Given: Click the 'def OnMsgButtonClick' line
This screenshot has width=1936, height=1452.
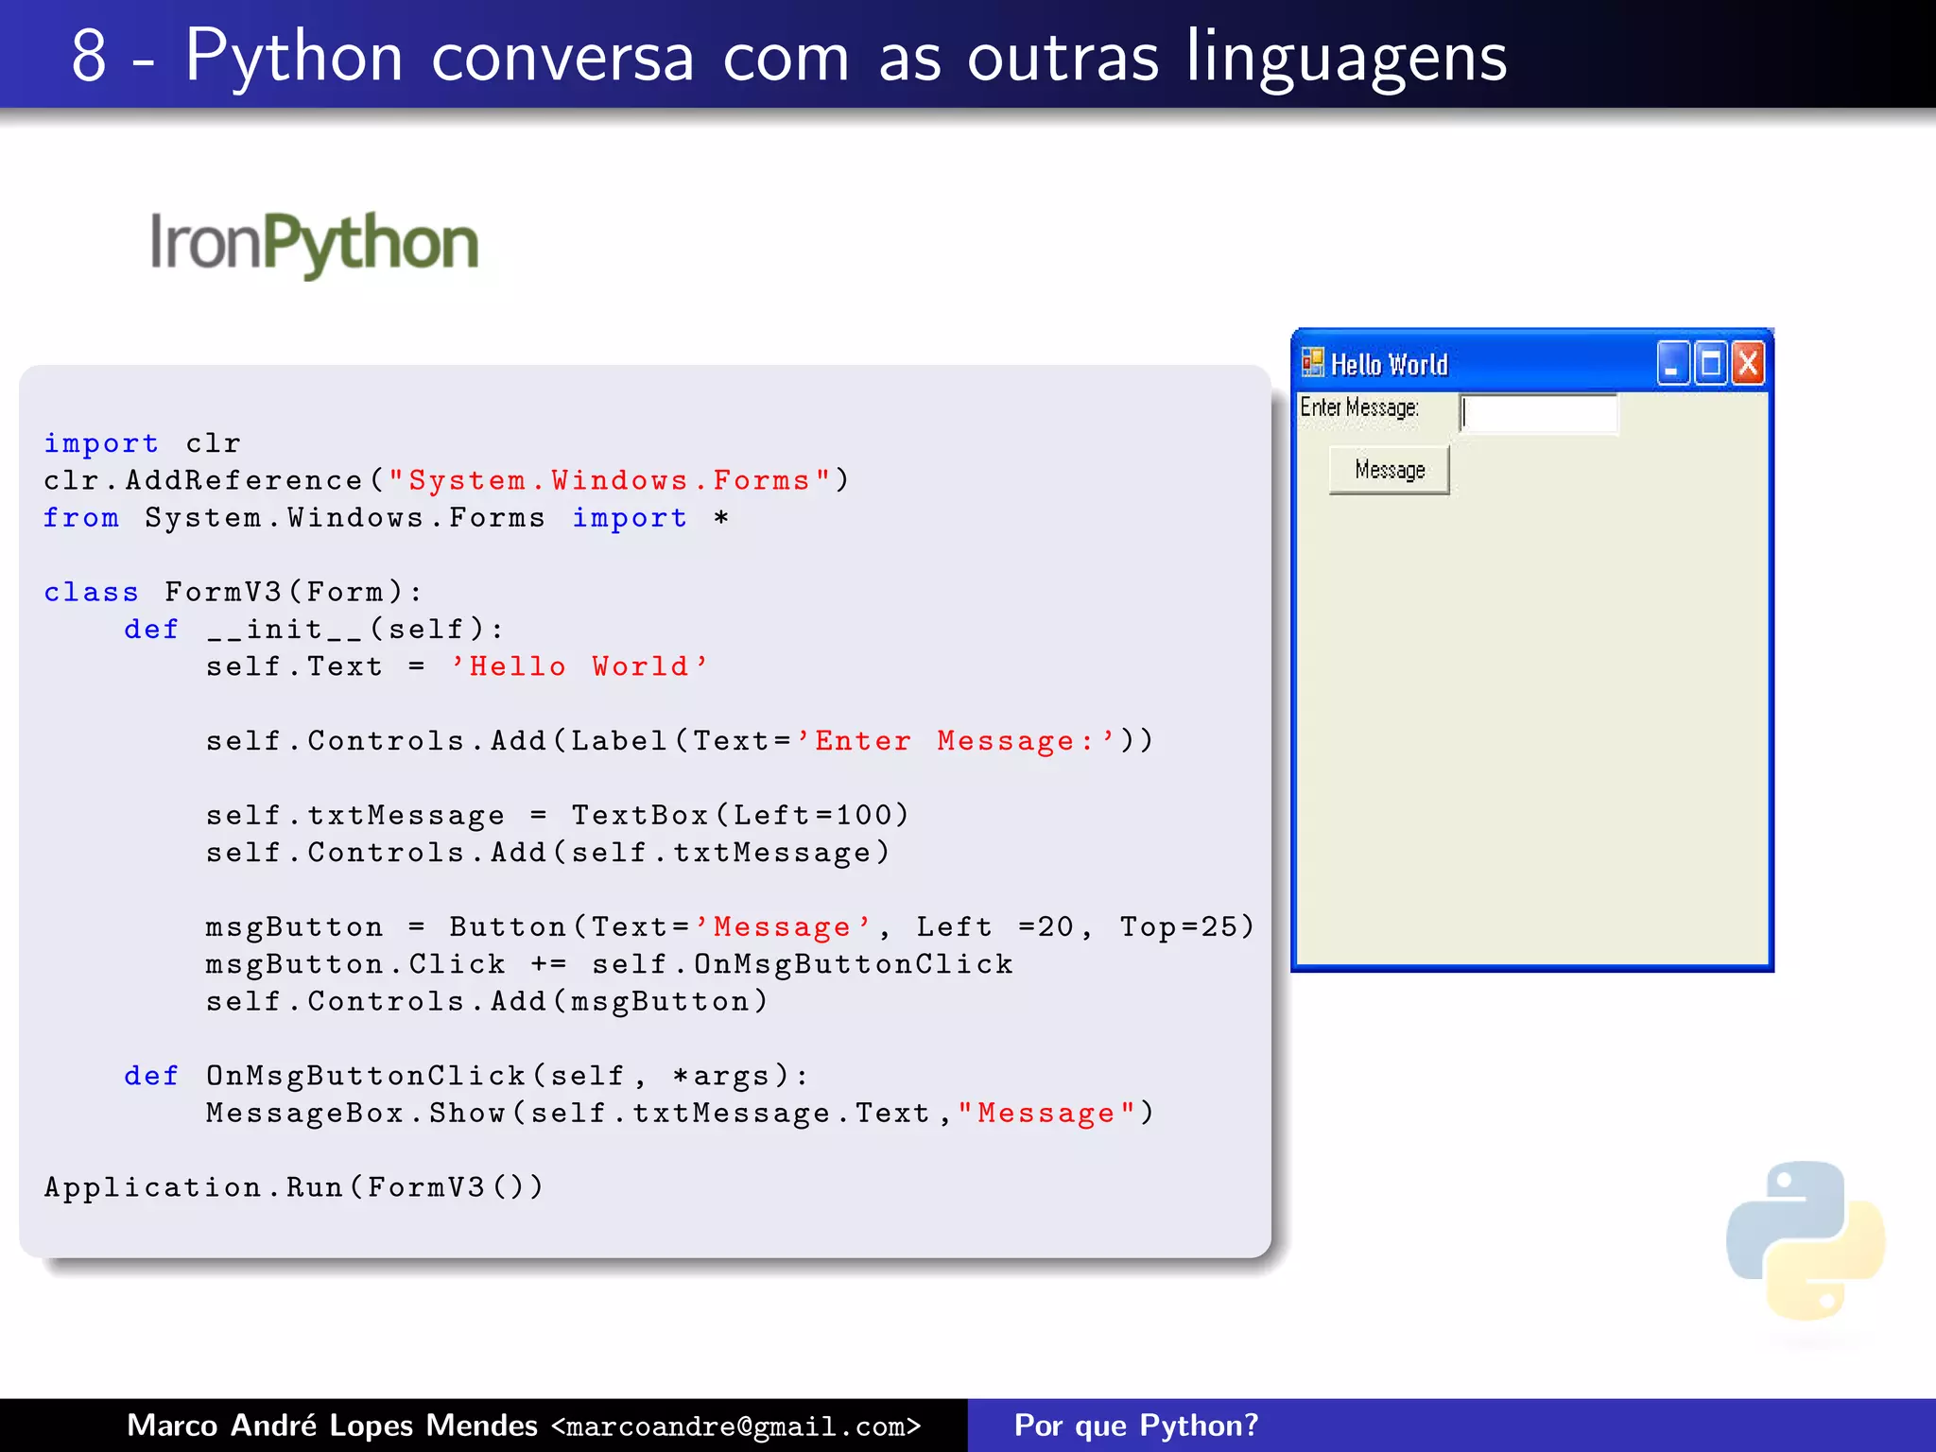Looking at the screenshot, I should tap(466, 1076).
